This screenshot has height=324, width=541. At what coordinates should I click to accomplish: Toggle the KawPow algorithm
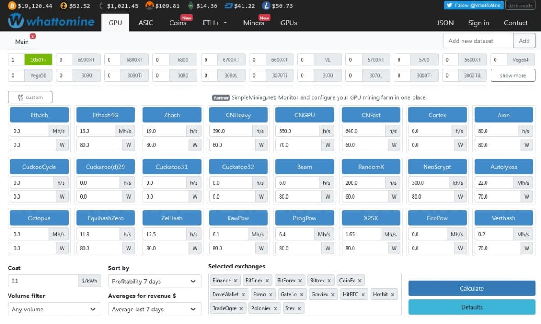[238, 218]
